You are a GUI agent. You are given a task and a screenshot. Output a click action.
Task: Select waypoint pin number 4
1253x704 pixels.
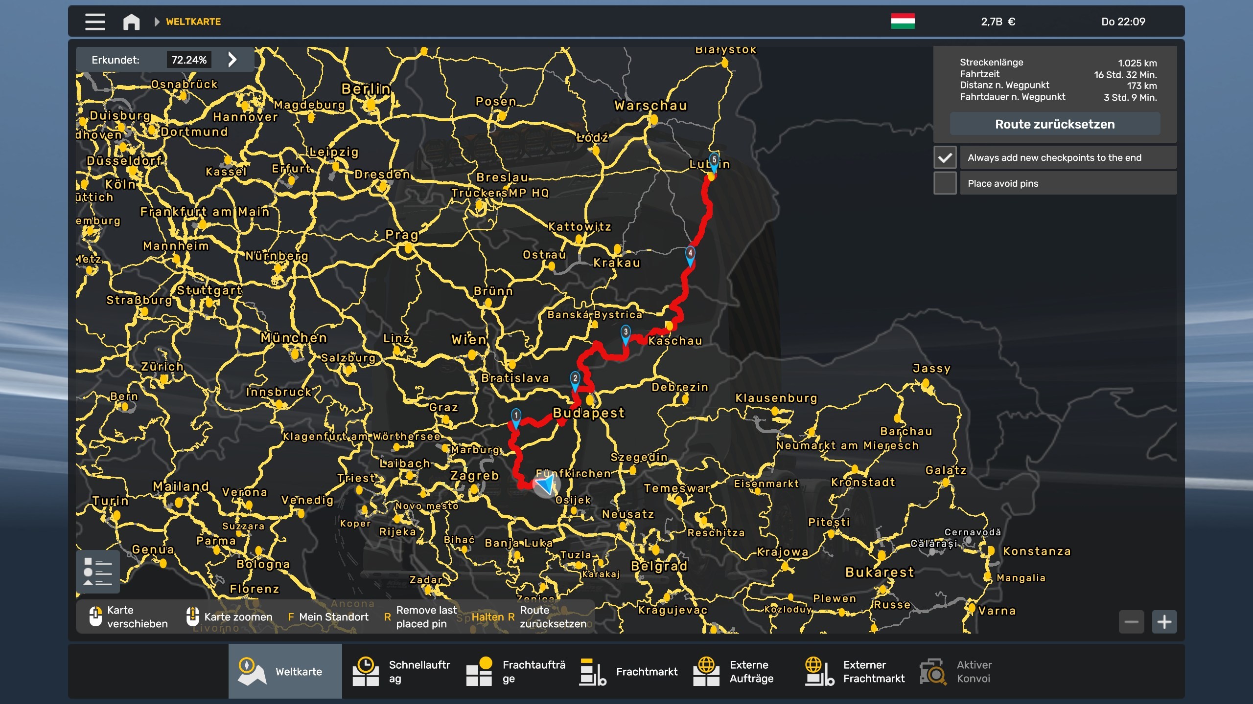(690, 256)
